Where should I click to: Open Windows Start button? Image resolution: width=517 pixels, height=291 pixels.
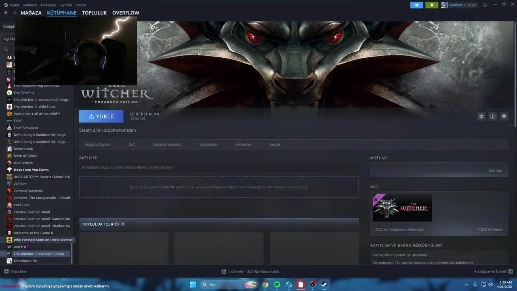pyautogui.click(x=193, y=285)
